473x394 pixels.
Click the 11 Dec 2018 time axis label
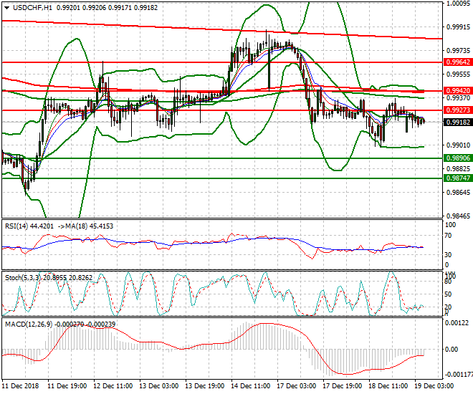click(x=21, y=386)
